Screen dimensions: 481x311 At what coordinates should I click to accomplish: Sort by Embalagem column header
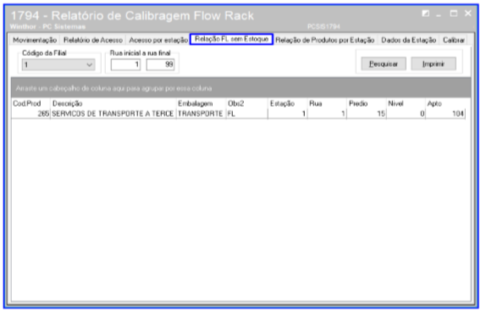point(201,103)
